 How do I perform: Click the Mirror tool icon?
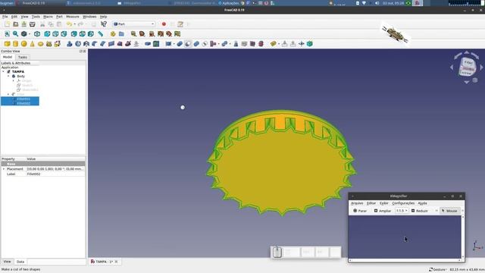(x=86, y=44)
